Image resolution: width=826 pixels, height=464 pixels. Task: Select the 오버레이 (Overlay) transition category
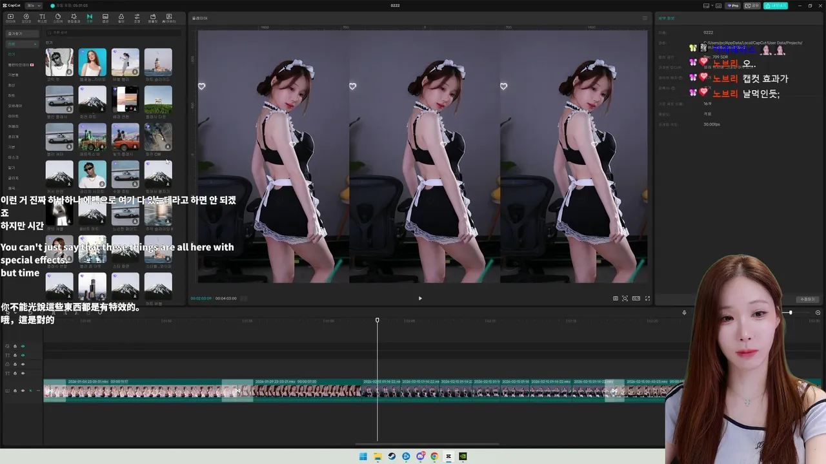15,106
